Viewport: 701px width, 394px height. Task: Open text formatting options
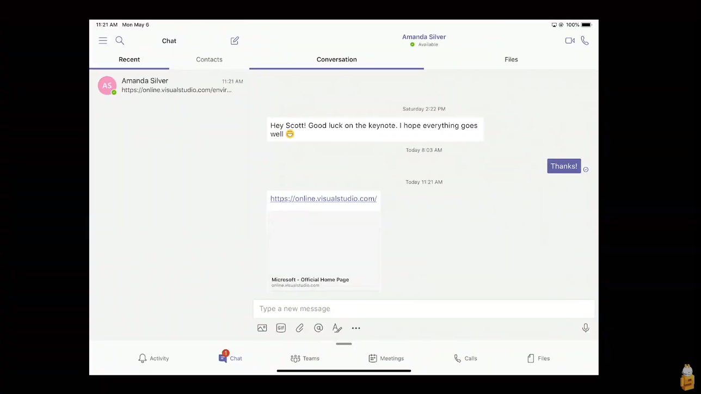[x=337, y=328]
